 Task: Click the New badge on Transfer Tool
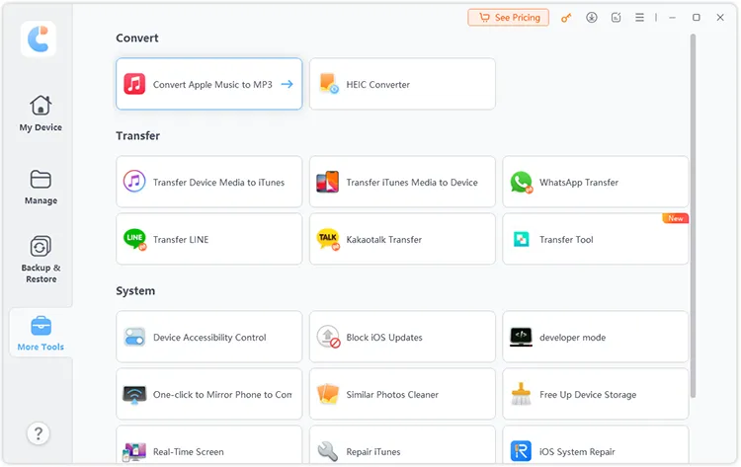[676, 218]
